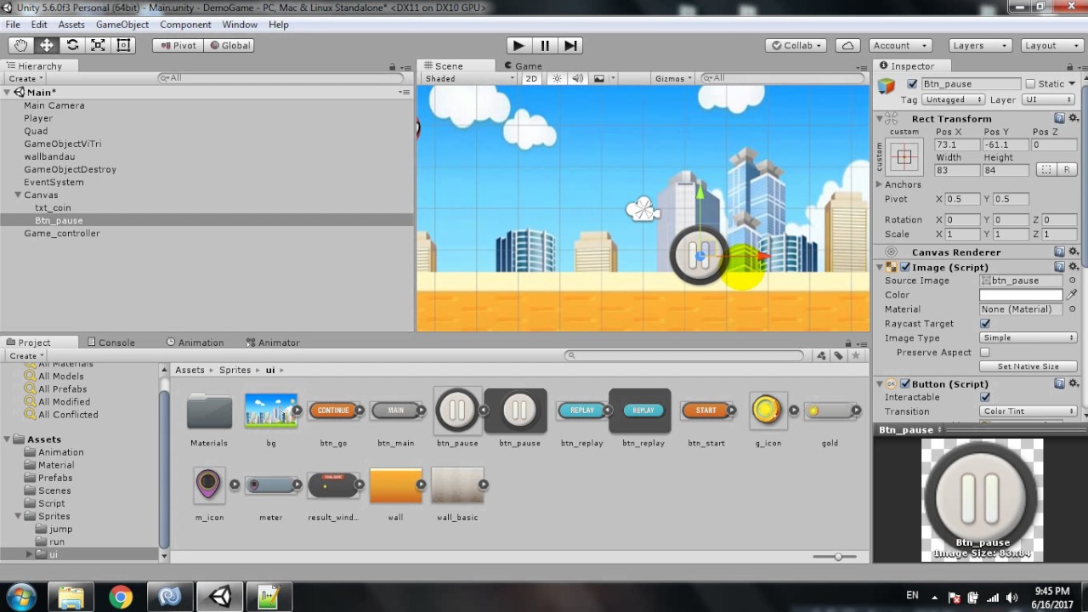The height and width of the screenshot is (612, 1088).
Task: Toggle scene lighting sun icon
Action: pos(557,78)
